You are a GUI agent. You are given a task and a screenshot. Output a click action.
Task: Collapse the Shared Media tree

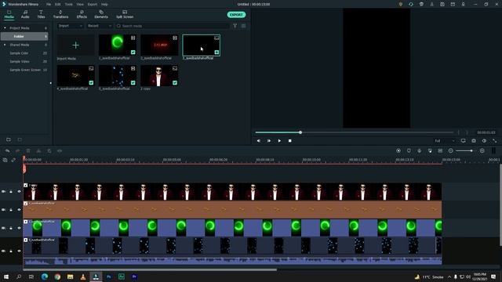(5, 45)
